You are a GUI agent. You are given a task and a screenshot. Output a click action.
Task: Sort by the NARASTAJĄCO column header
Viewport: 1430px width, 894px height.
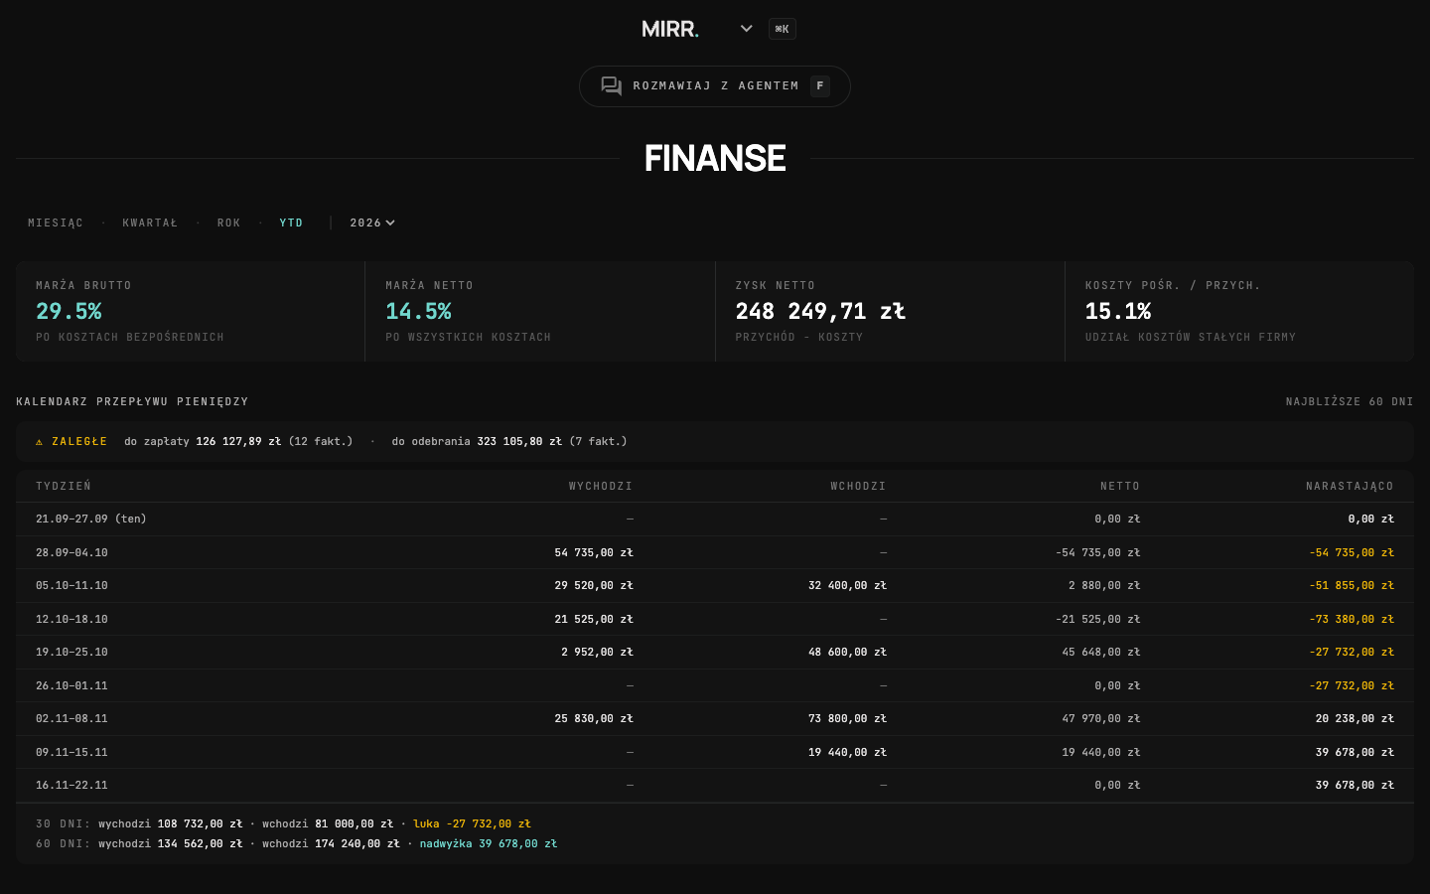pyautogui.click(x=1350, y=487)
